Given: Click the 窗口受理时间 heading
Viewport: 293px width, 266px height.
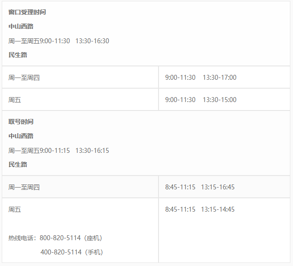Looking at the screenshot, I should coord(27,12).
